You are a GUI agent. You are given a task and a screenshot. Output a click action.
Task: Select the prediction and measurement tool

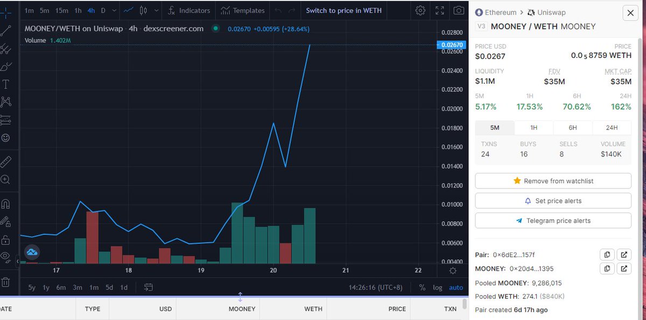click(x=6, y=119)
